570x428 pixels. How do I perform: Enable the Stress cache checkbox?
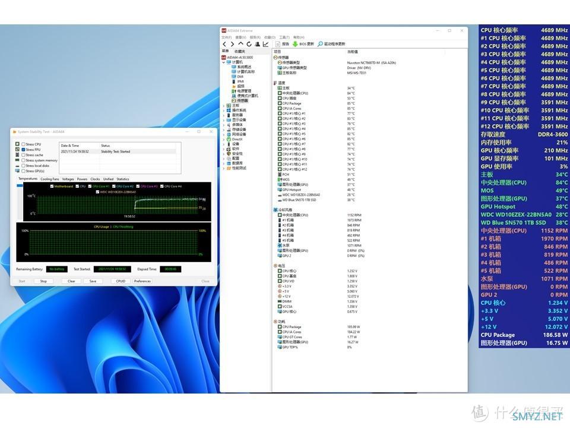pyautogui.click(x=23, y=155)
